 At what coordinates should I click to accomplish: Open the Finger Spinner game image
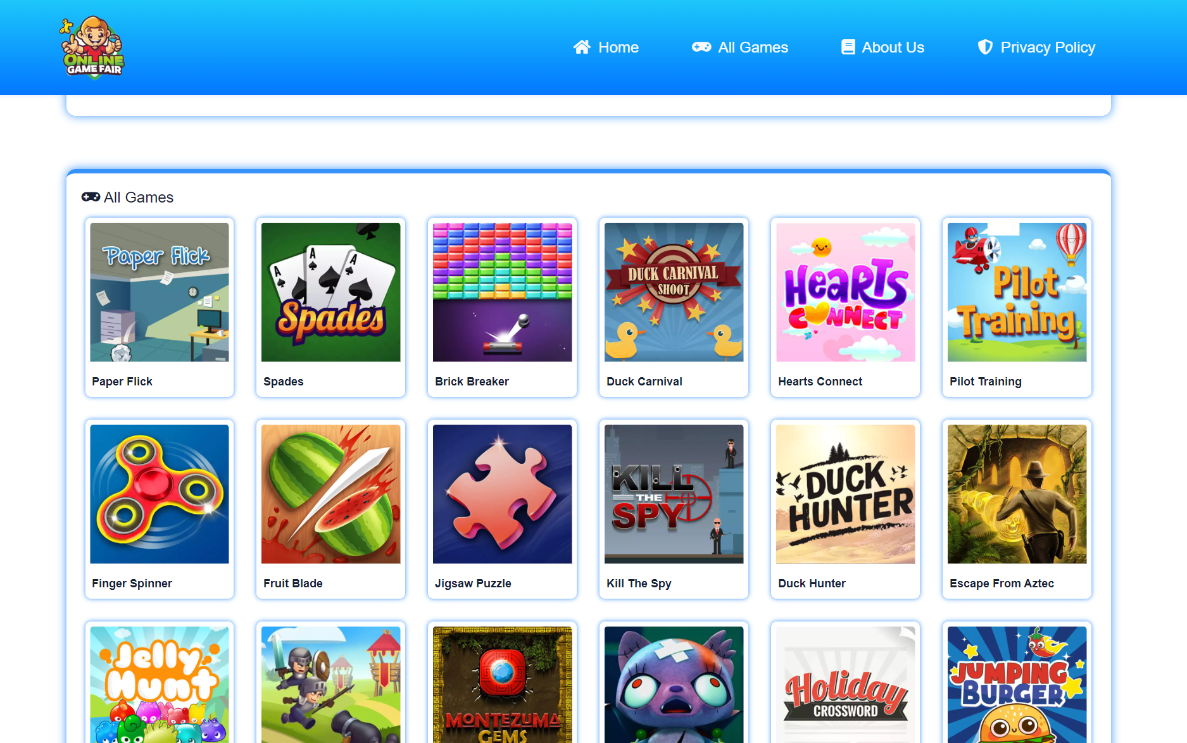click(x=160, y=494)
